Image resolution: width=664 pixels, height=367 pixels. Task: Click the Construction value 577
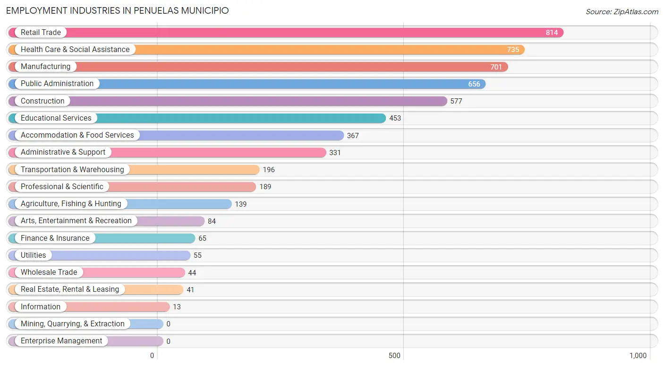point(456,101)
